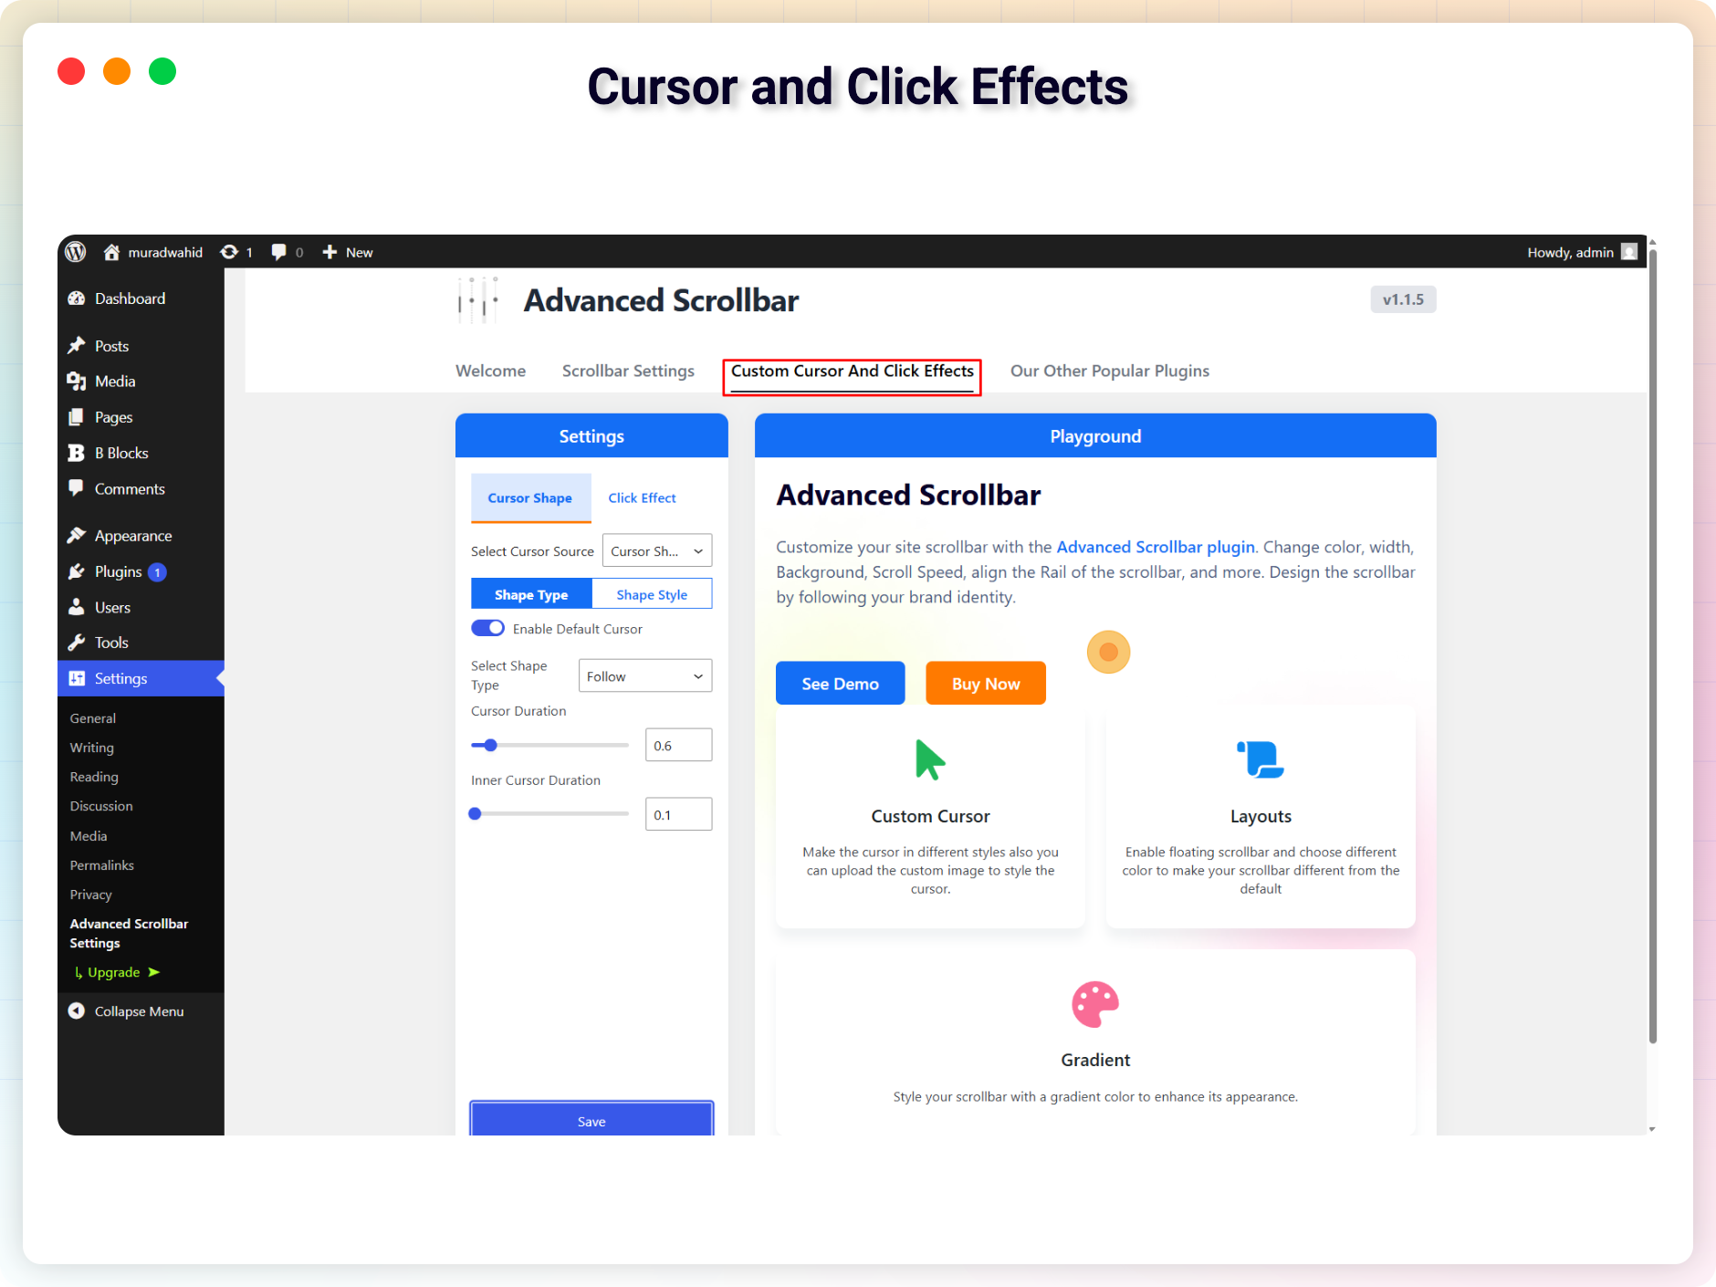Click Howdy, admin account menu
This screenshot has width=1716, height=1287.
1582,252
